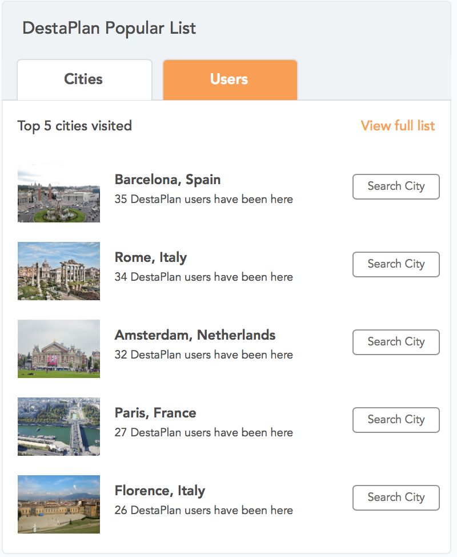Viewport: 457px width, 557px height.
Task: Click the Paris, France heading
Action: (x=155, y=413)
